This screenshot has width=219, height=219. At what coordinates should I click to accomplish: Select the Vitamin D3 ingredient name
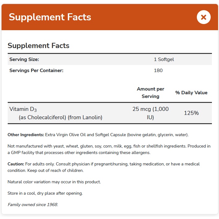(23, 109)
